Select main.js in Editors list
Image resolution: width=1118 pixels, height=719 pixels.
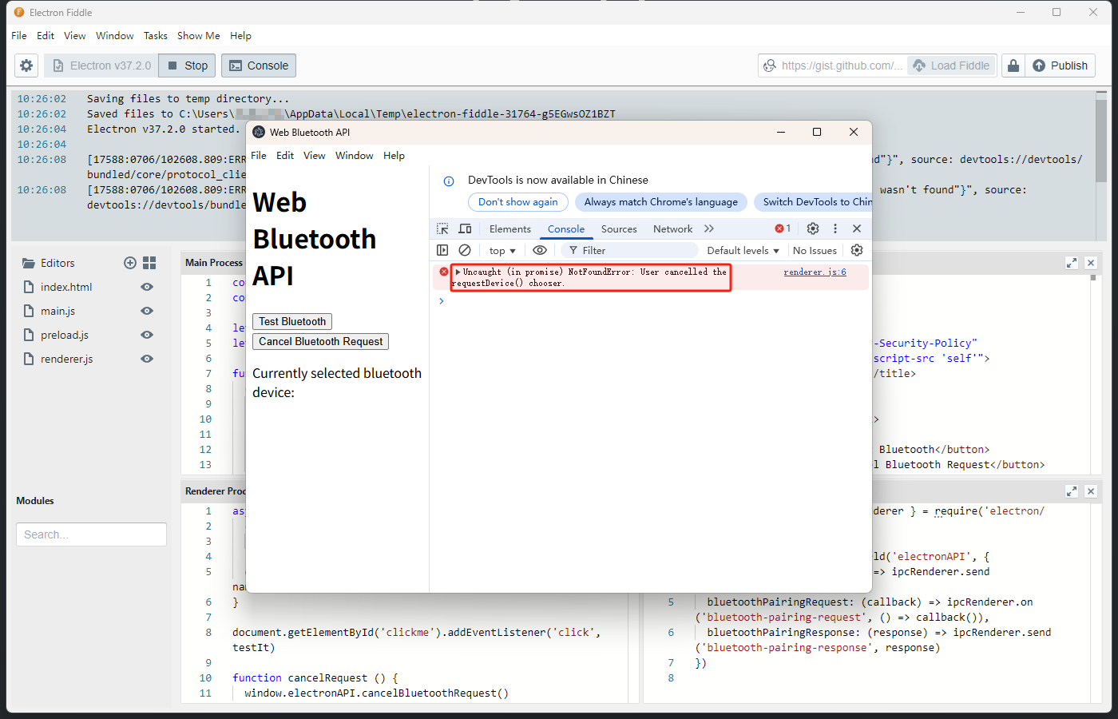(58, 311)
